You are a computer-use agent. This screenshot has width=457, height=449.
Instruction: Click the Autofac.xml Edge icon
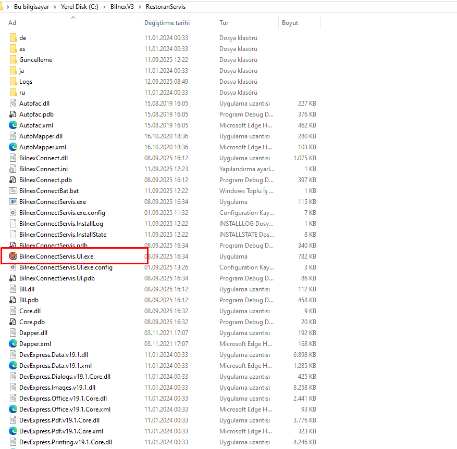(x=13, y=125)
